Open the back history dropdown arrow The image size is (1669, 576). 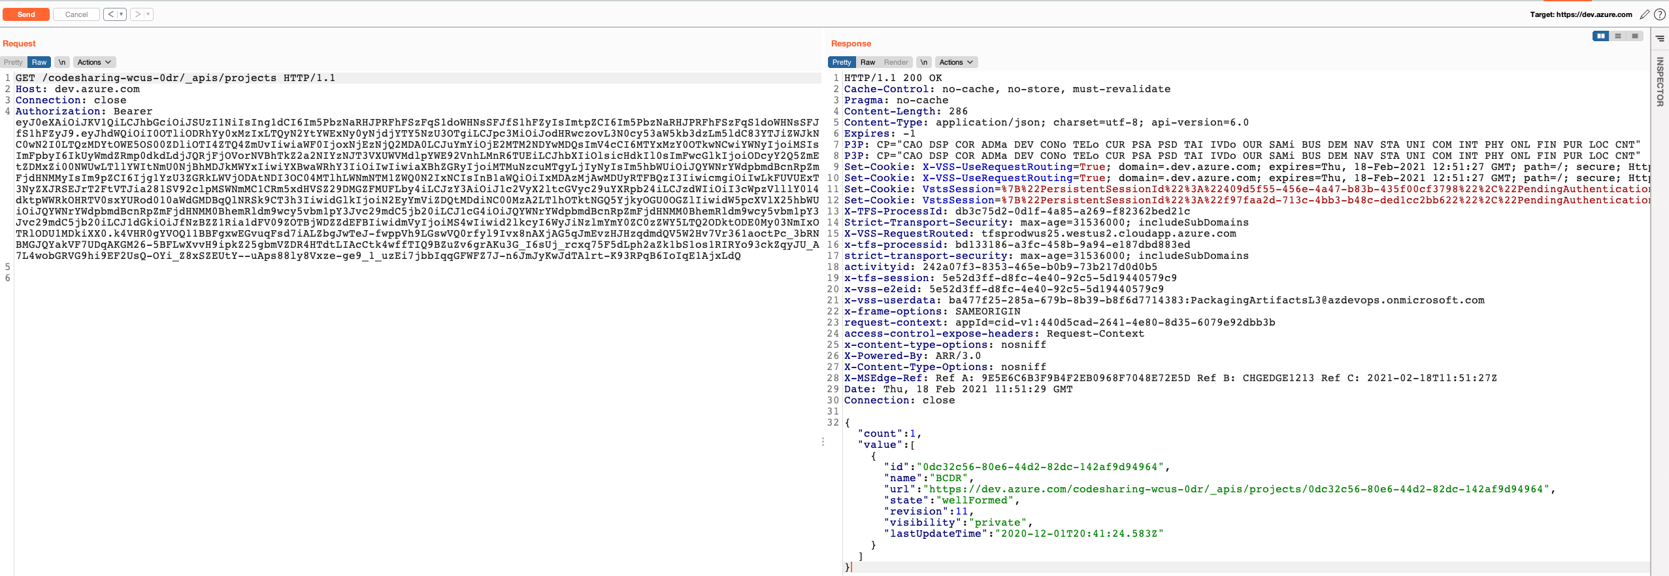[x=122, y=14]
